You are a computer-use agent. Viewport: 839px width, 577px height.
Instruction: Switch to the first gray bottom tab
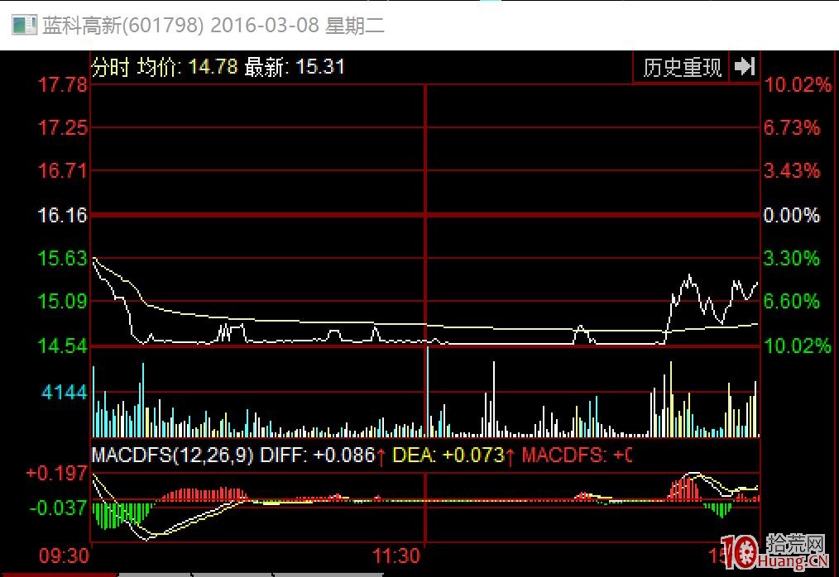pyautogui.click(x=155, y=574)
